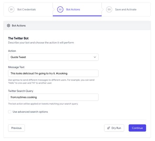The width and height of the screenshot is (155, 141).
Task: Open the Quote Tweet action dropdown
Action: [x=53, y=57]
